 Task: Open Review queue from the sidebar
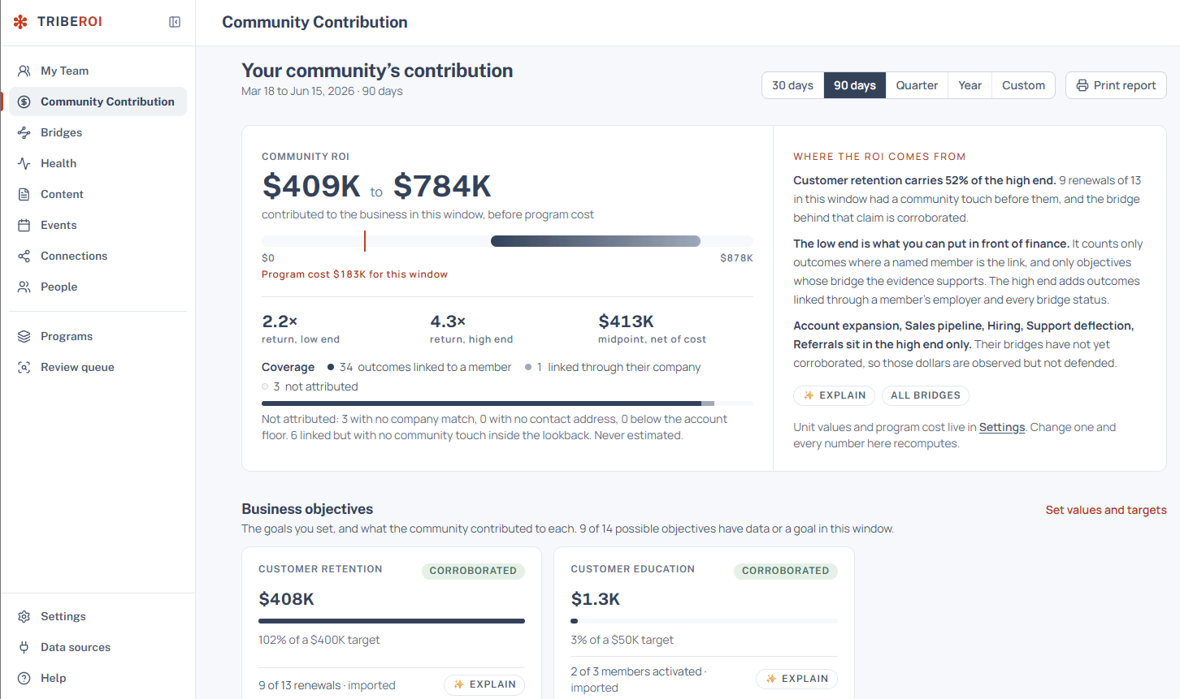(98, 367)
